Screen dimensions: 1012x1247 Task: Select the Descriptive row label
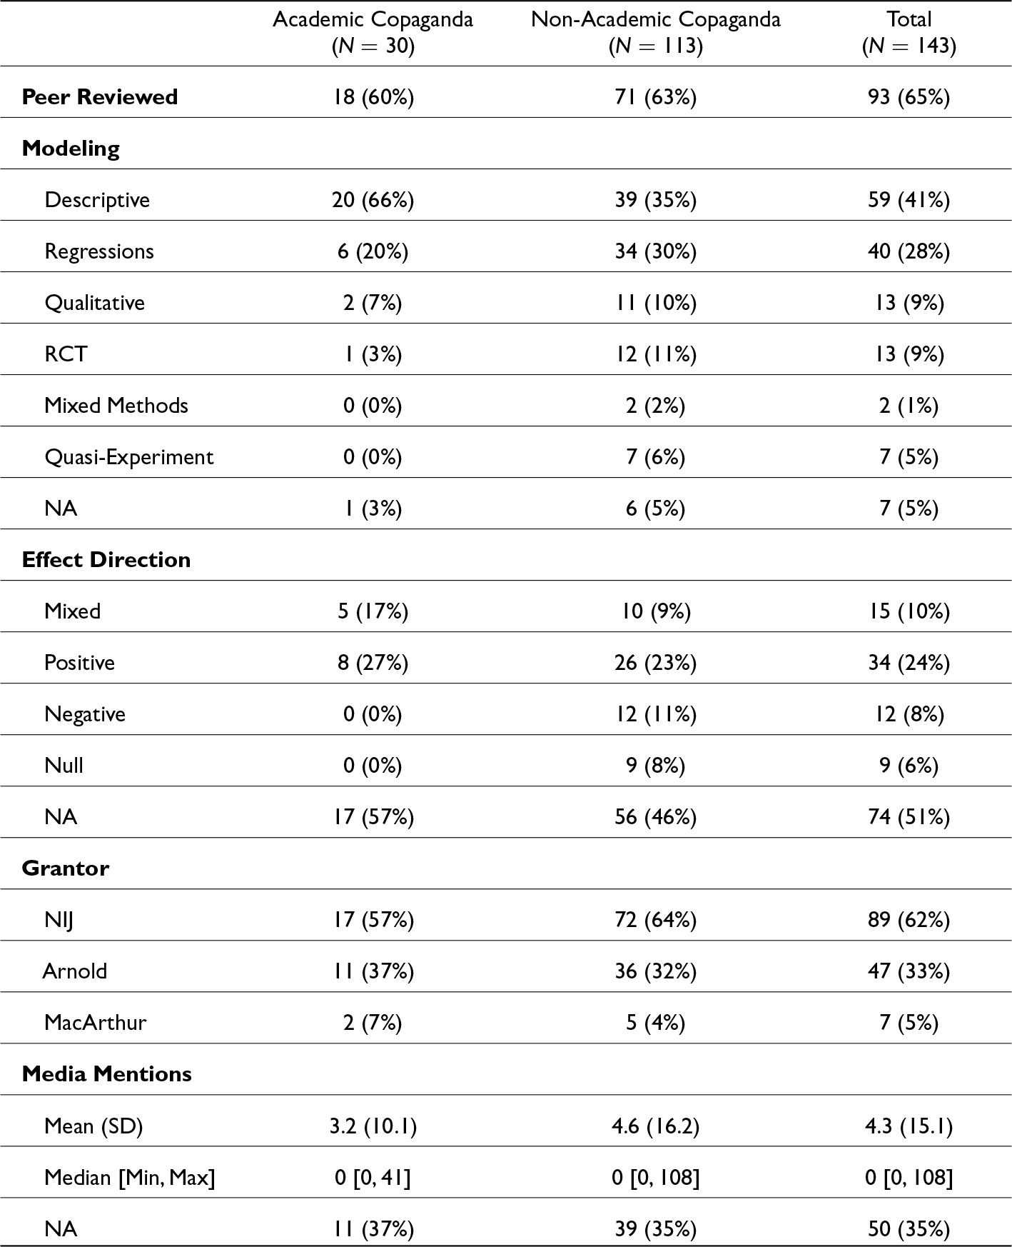tap(97, 200)
